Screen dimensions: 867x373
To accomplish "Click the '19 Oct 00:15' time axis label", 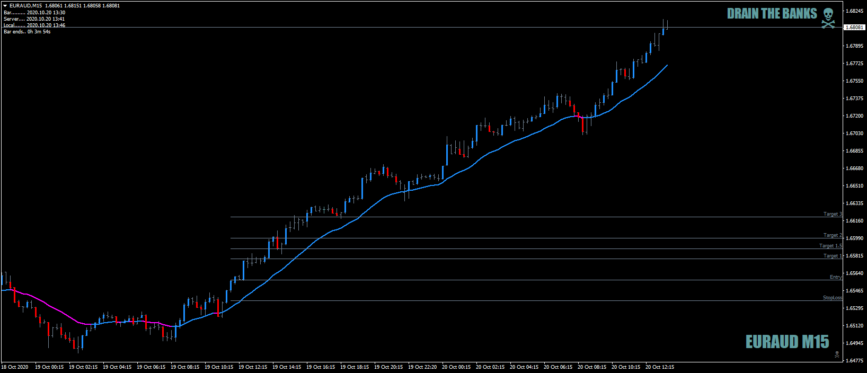I will click(x=49, y=367).
